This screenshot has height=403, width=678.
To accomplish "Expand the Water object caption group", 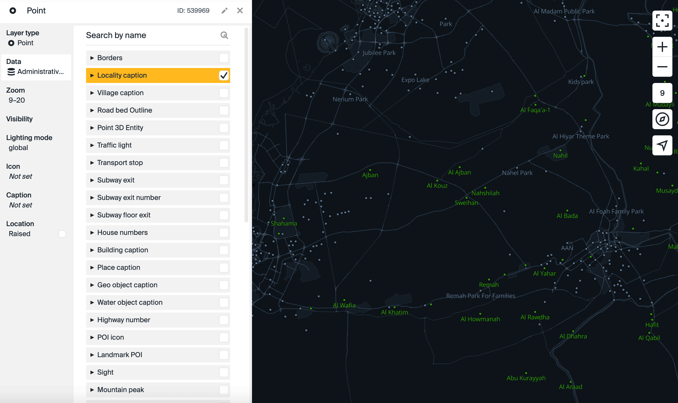I will (x=92, y=303).
